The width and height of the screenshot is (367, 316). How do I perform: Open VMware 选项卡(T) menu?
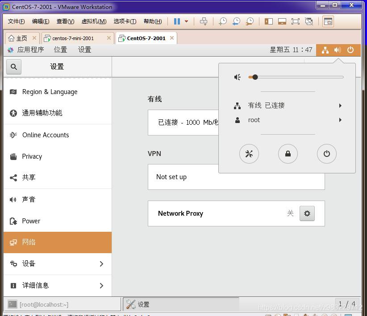125,21
